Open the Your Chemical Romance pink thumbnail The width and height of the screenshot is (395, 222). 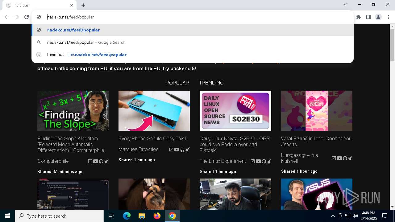click(x=317, y=111)
